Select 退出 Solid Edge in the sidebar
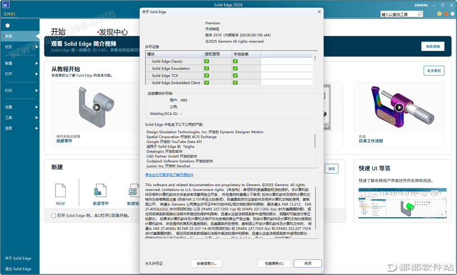457x275 pixels. pos(18,269)
